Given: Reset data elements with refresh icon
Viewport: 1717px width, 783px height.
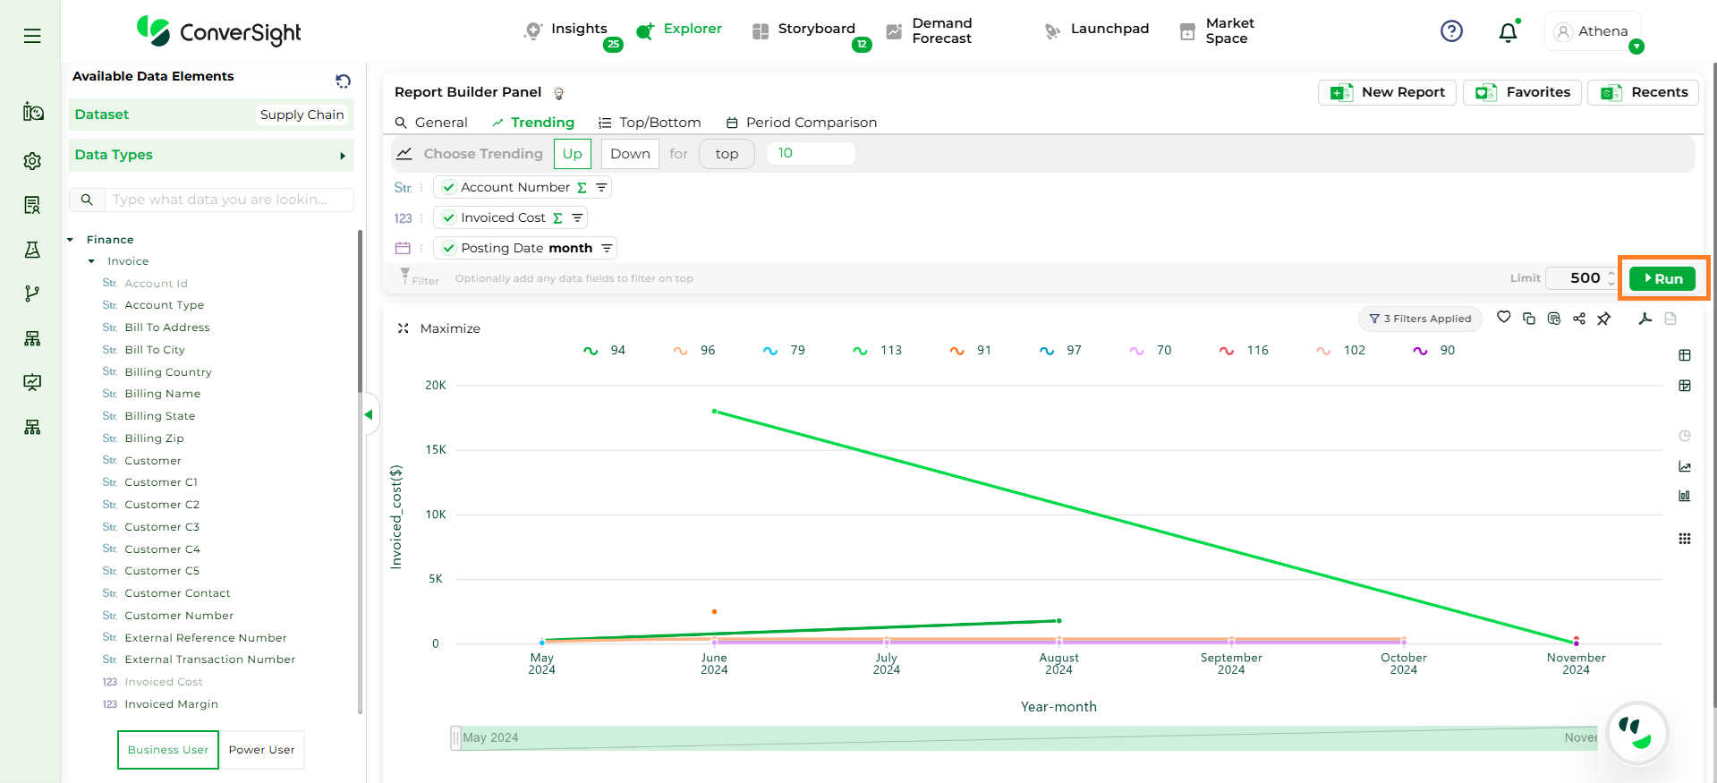Looking at the screenshot, I should (x=343, y=81).
